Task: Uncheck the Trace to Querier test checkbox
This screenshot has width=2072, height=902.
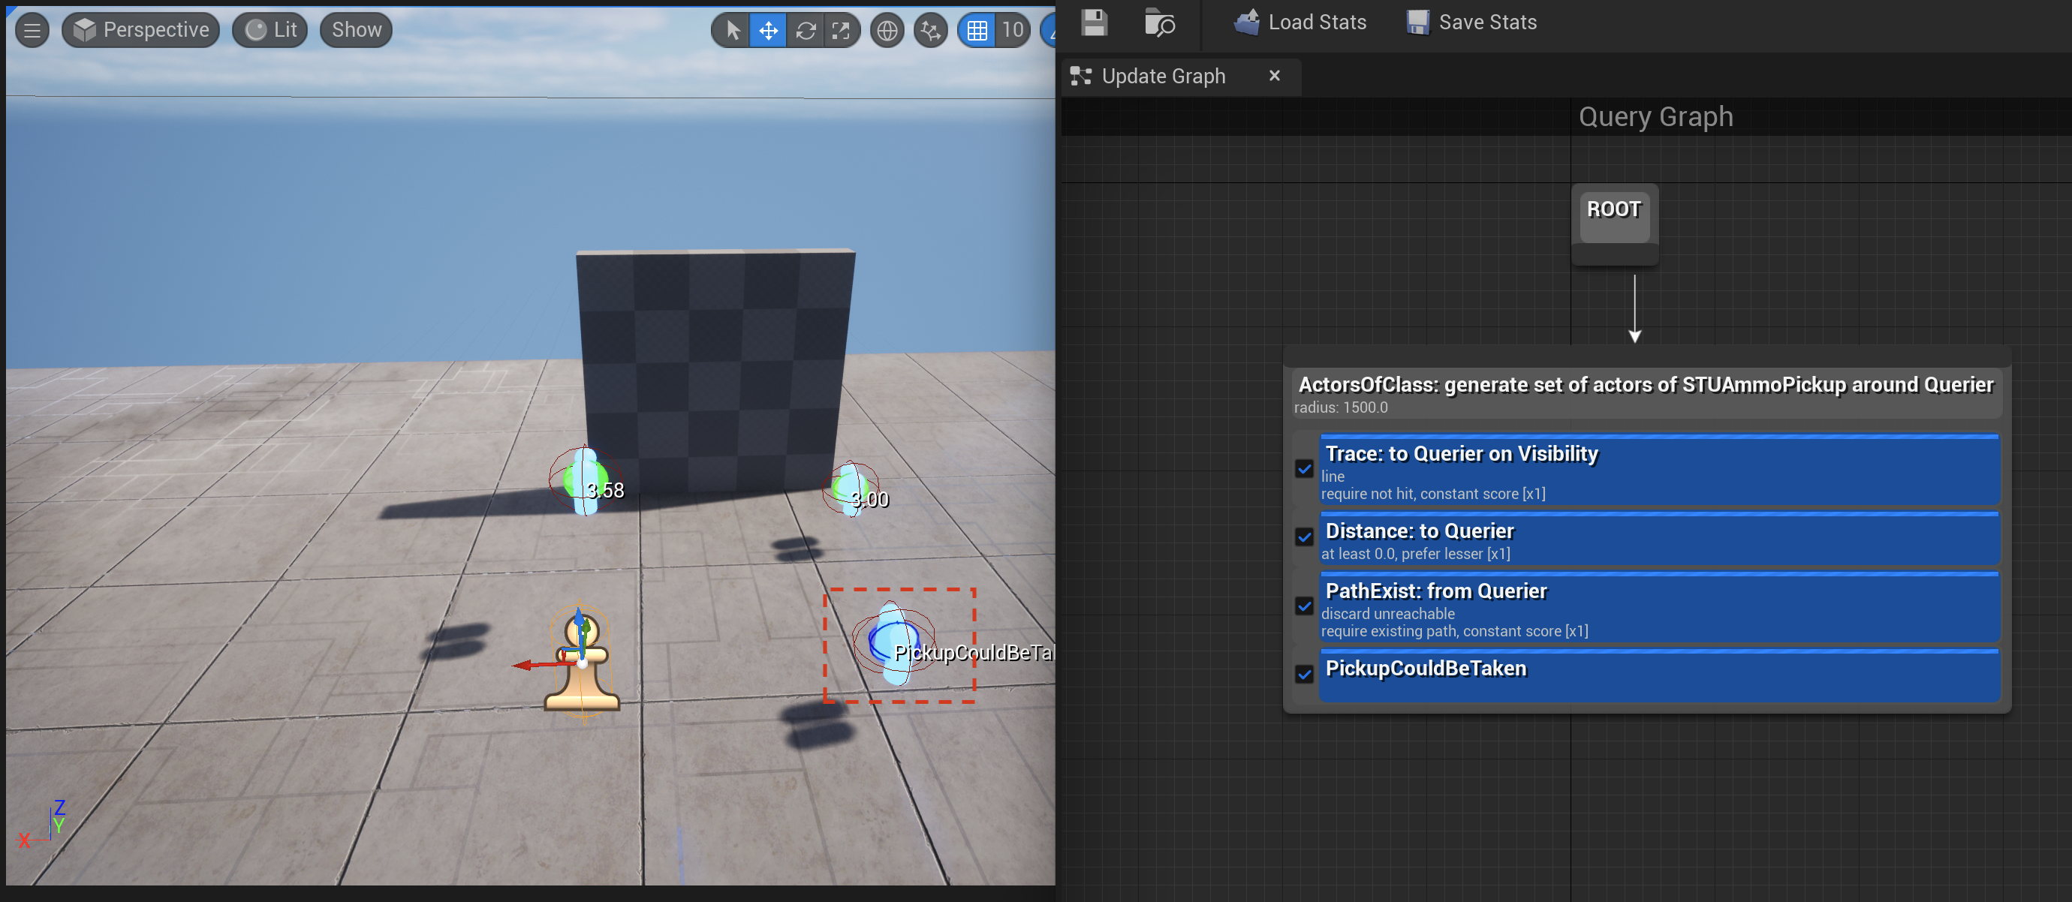Action: [1304, 469]
